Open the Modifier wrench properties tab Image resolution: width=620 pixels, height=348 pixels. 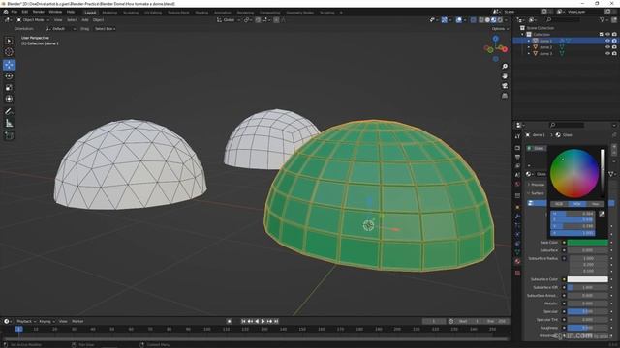pyautogui.click(x=517, y=217)
